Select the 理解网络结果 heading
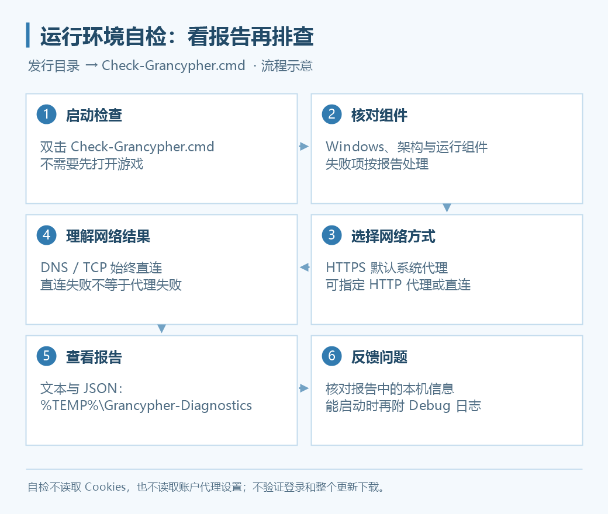The image size is (608, 514). click(x=108, y=236)
